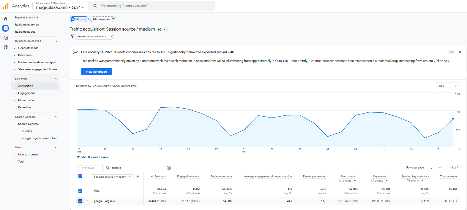This screenshot has height=210, width=467.
Task: Toggle the select-all rows header checkbox
Action: [x=80, y=176]
